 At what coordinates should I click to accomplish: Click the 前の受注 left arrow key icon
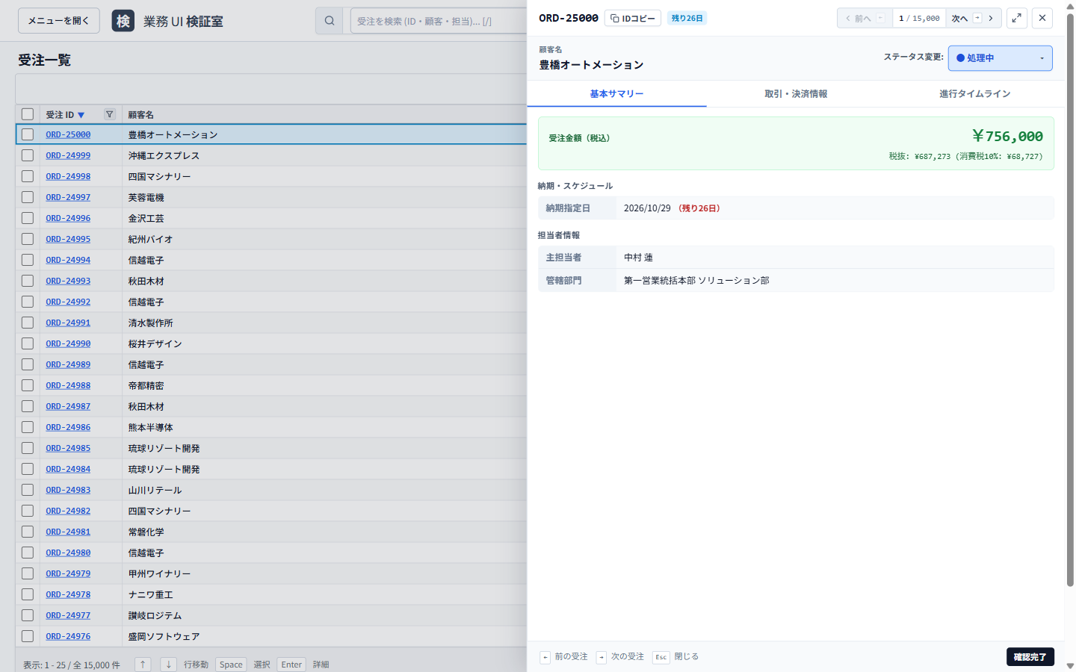pos(545,657)
